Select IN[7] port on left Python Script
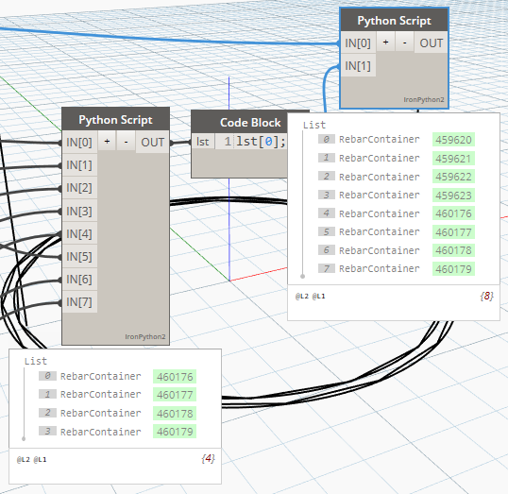 click(x=79, y=301)
